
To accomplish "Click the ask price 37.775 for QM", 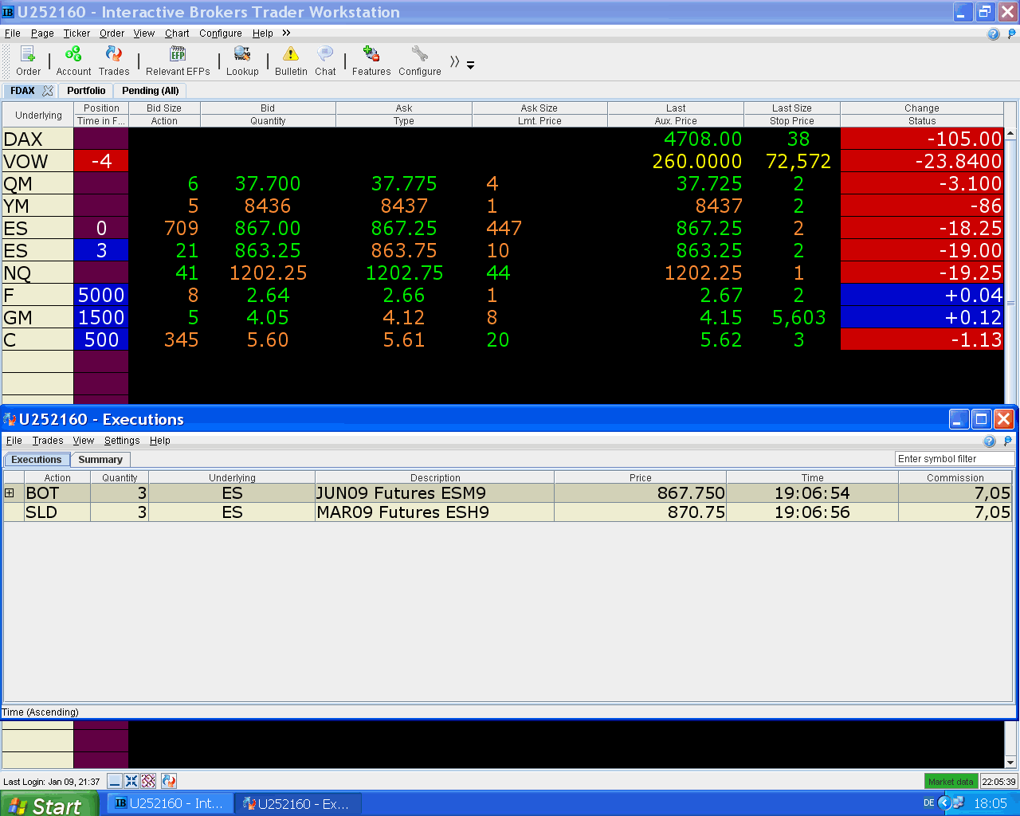I will pyautogui.click(x=404, y=183).
